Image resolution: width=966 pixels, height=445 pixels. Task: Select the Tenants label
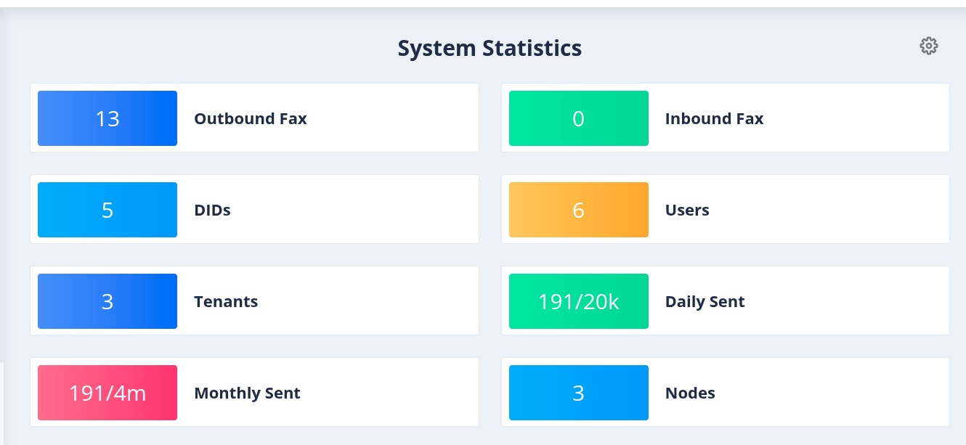click(226, 301)
